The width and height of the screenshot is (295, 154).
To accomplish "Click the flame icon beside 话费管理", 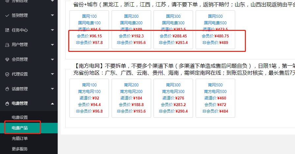I will [x=7, y=89].
